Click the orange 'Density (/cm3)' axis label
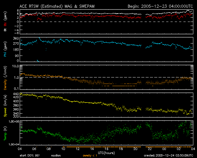 (x=5, y=78)
